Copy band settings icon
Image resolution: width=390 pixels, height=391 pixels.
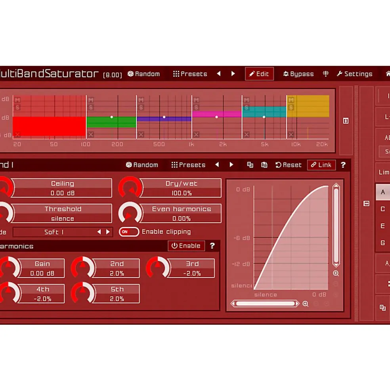point(250,165)
